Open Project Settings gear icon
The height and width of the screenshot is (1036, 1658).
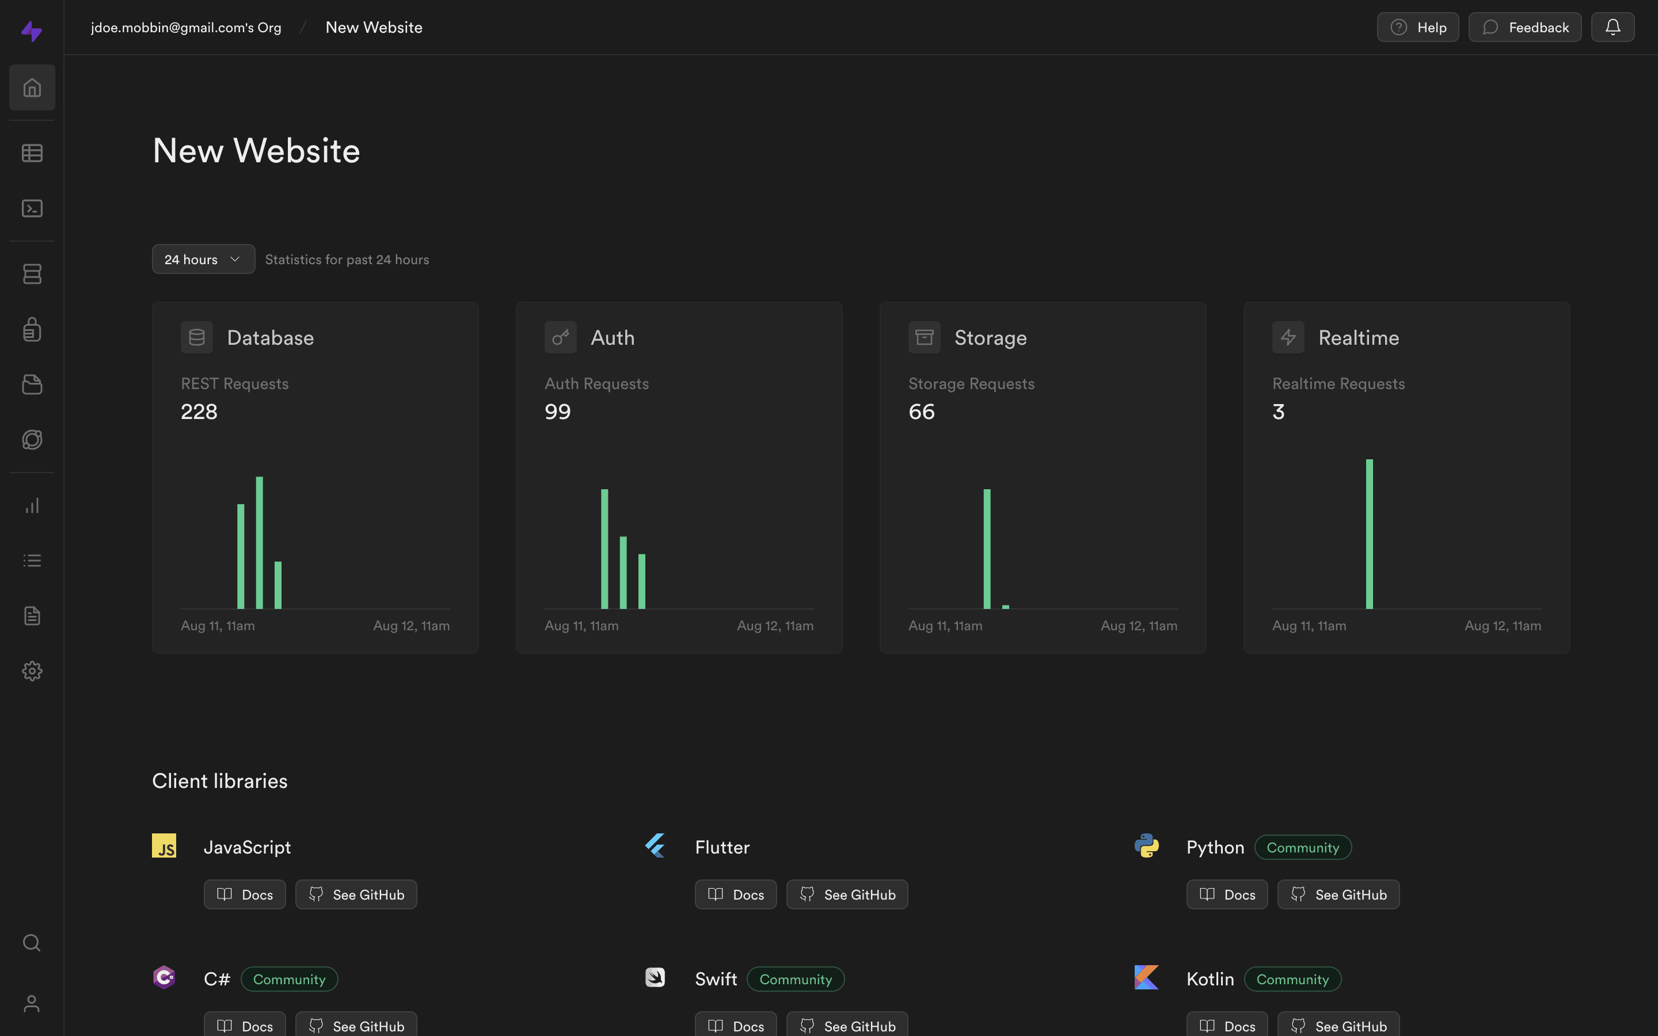pyautogui.click(x=32, y=671)
